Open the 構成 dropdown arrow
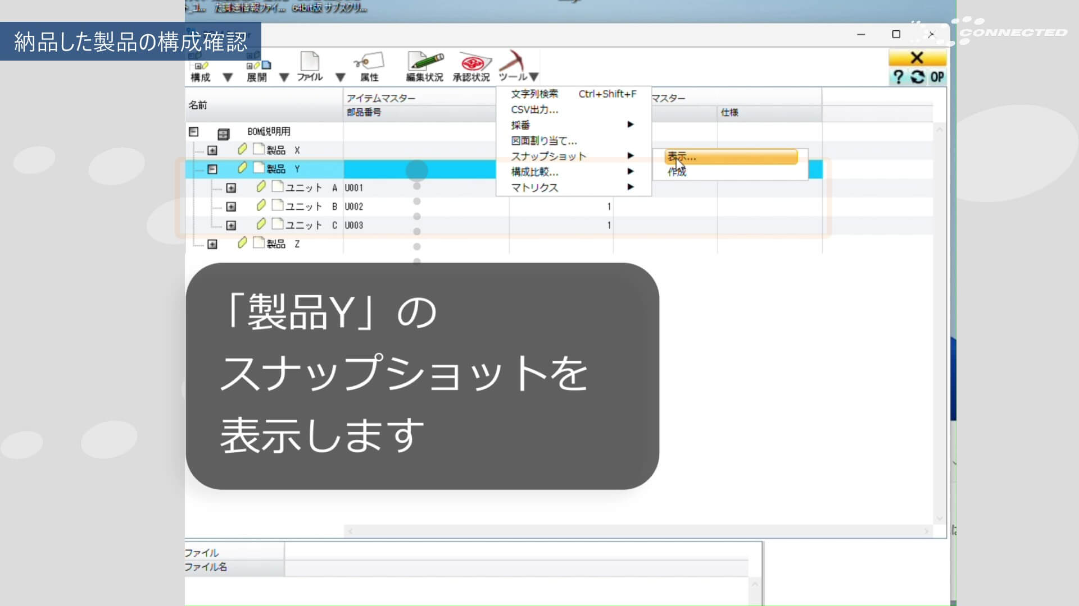 (228, 77)
